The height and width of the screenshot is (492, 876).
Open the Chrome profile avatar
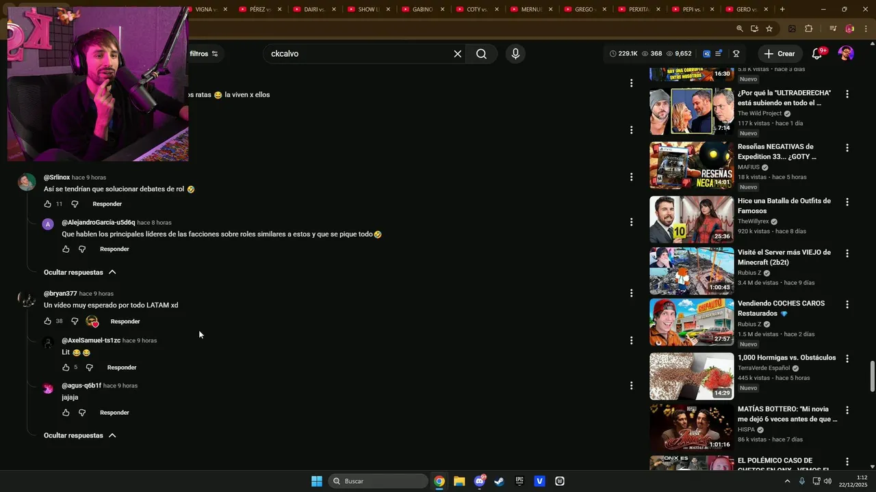click(x=849, y=29)
